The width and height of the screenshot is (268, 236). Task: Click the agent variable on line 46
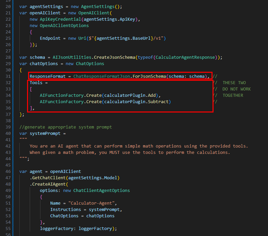click(x=36, y=172)
